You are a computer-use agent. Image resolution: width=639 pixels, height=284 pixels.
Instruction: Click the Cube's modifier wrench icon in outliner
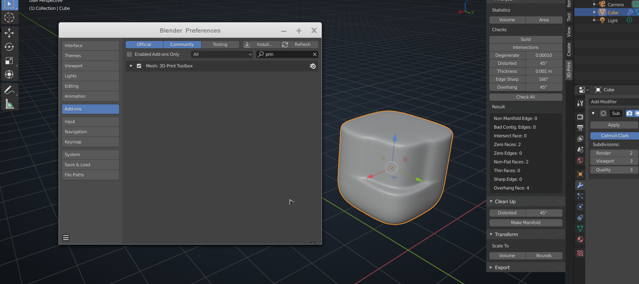(630, 12)
